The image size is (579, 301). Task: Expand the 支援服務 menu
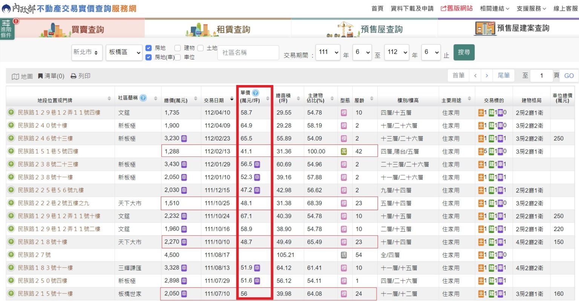click(x=531, y=8)
